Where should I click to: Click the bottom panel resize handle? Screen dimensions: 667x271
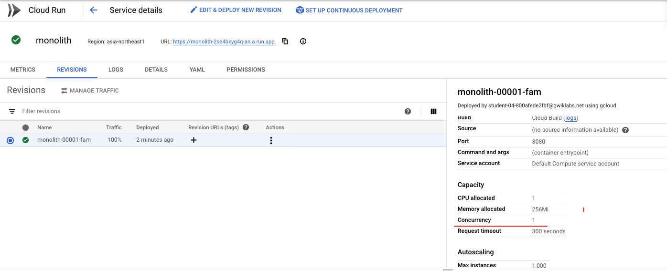448,270
